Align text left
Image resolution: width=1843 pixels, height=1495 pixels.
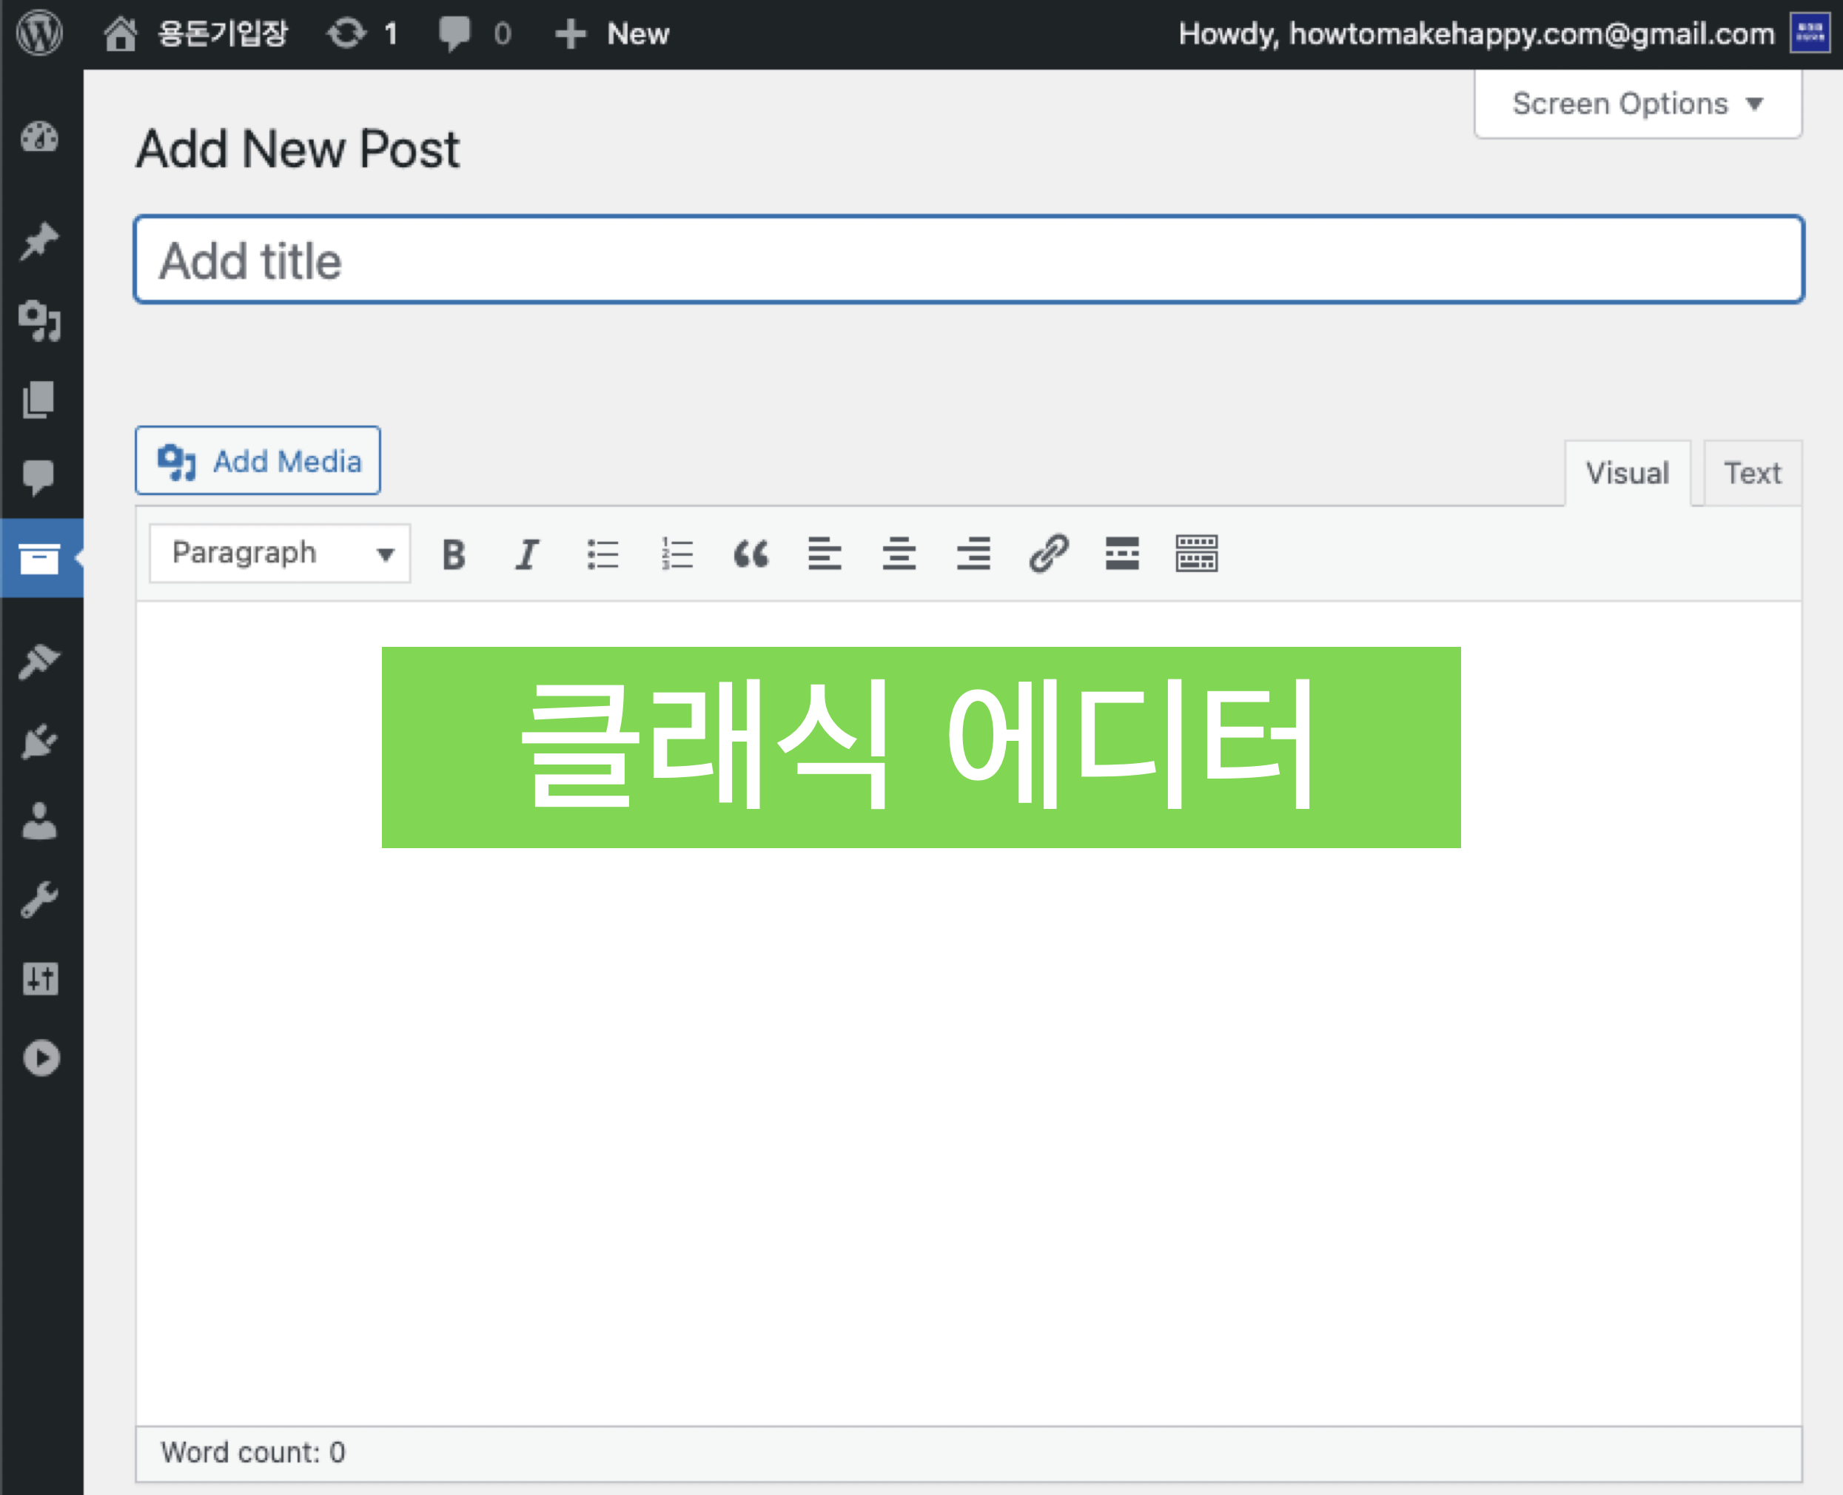pyautogui.click(x=825, y=554)
